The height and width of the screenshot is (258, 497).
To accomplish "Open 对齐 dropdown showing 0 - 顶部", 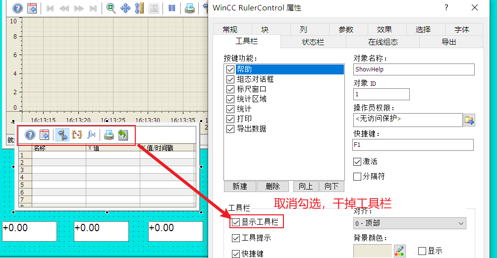I will point(409,223).
